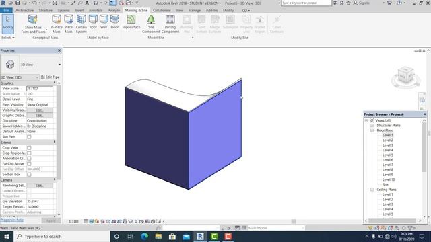Viewport: 431px width, 242px height.
Task: Click the Undo icon in quick access toolbar
Action: coord(34,3)
